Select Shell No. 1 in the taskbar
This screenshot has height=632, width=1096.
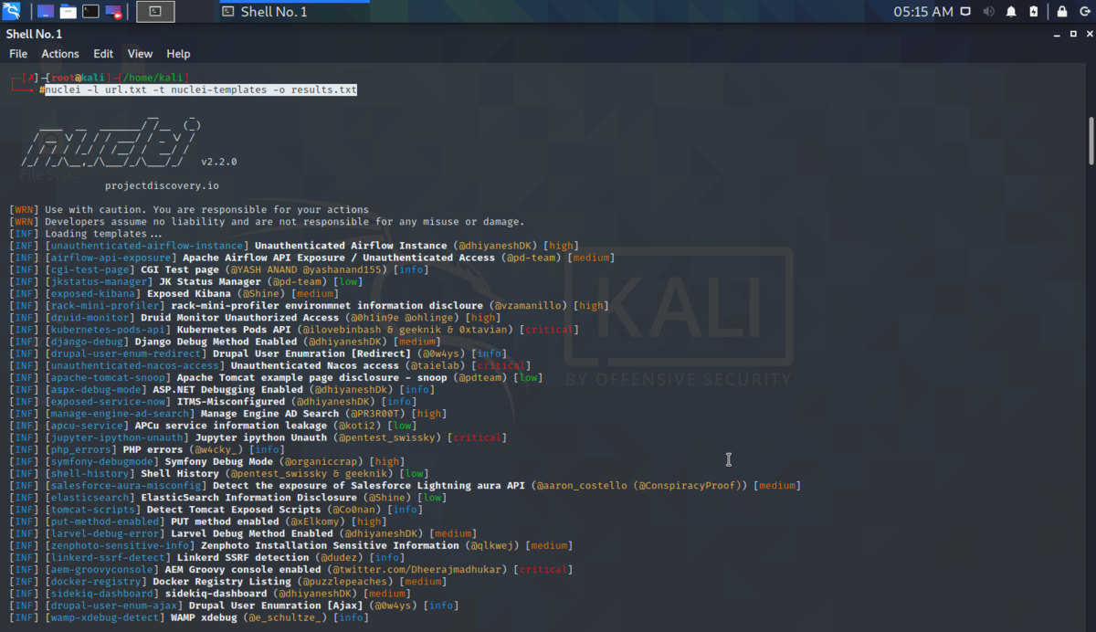294,12
